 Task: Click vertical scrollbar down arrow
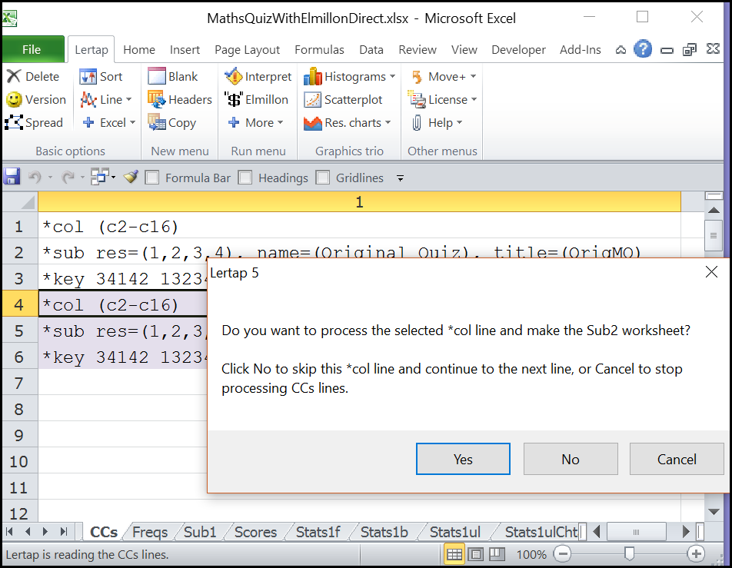[x=714, y=512]
